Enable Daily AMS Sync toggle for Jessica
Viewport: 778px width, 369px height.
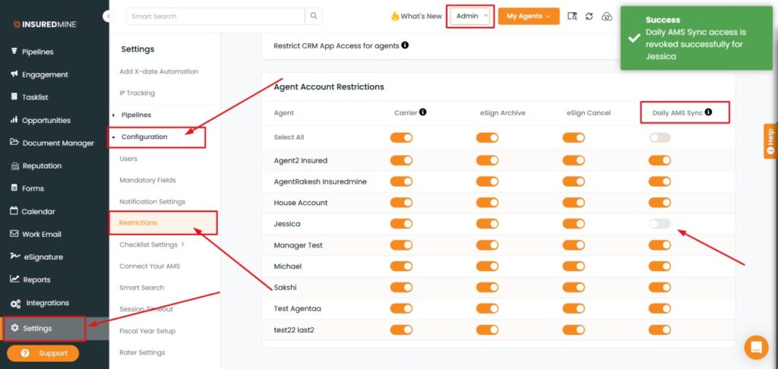click(x=659, y=224)
